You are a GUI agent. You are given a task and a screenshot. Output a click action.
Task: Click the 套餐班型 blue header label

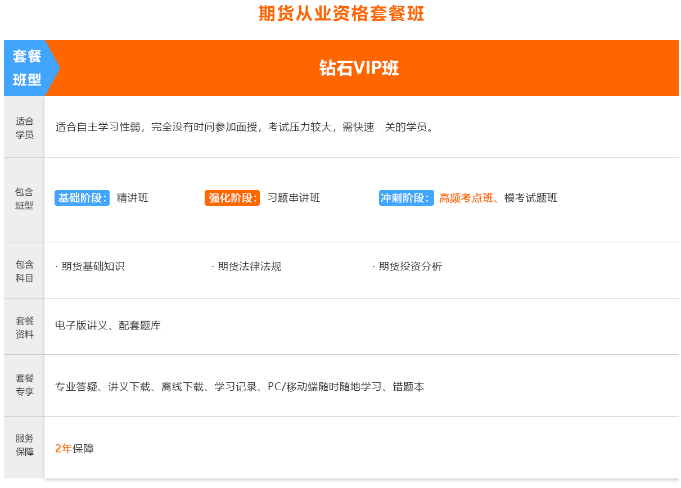27,68
